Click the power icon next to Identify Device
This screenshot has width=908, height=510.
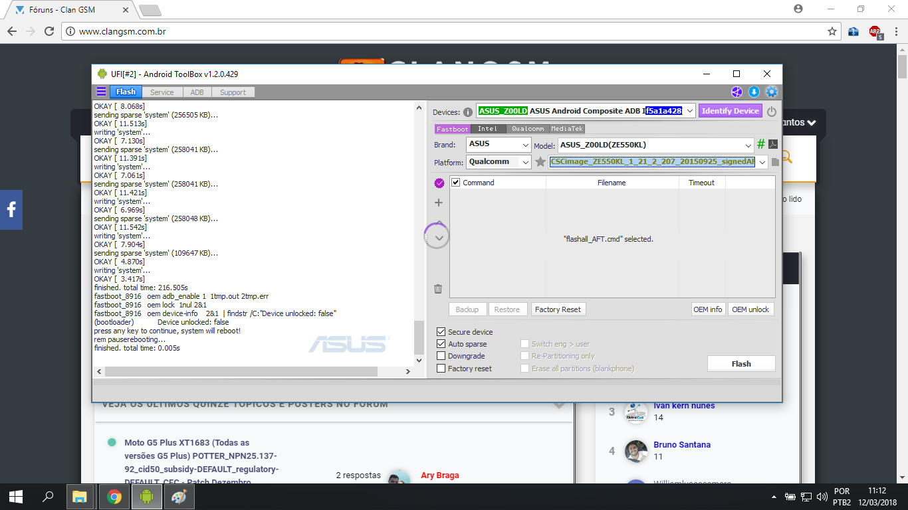point(771,112)
